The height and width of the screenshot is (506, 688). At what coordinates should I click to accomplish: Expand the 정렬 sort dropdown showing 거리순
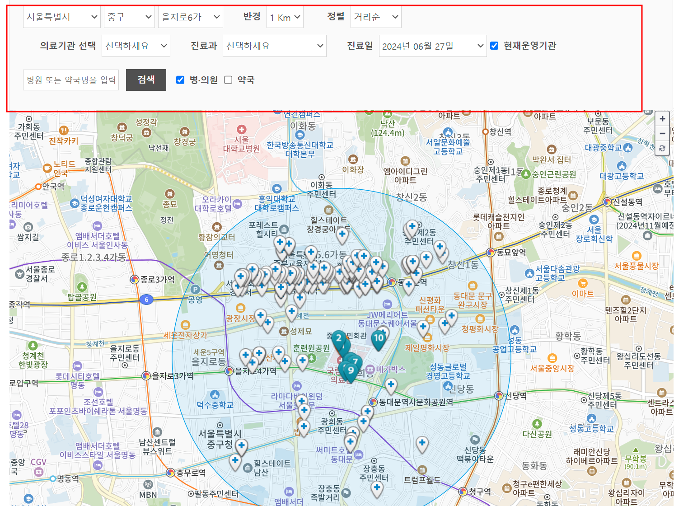click(x=376, y=17)
